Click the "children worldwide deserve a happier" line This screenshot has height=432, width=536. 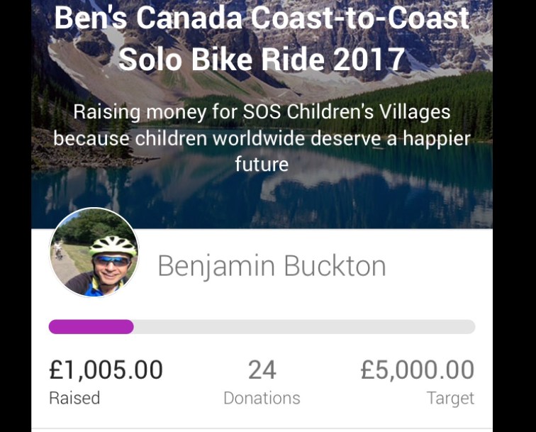pyautogui.click(x=262, y=138)
